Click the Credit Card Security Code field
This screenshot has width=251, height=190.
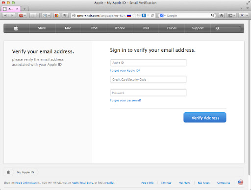[148, 79]
